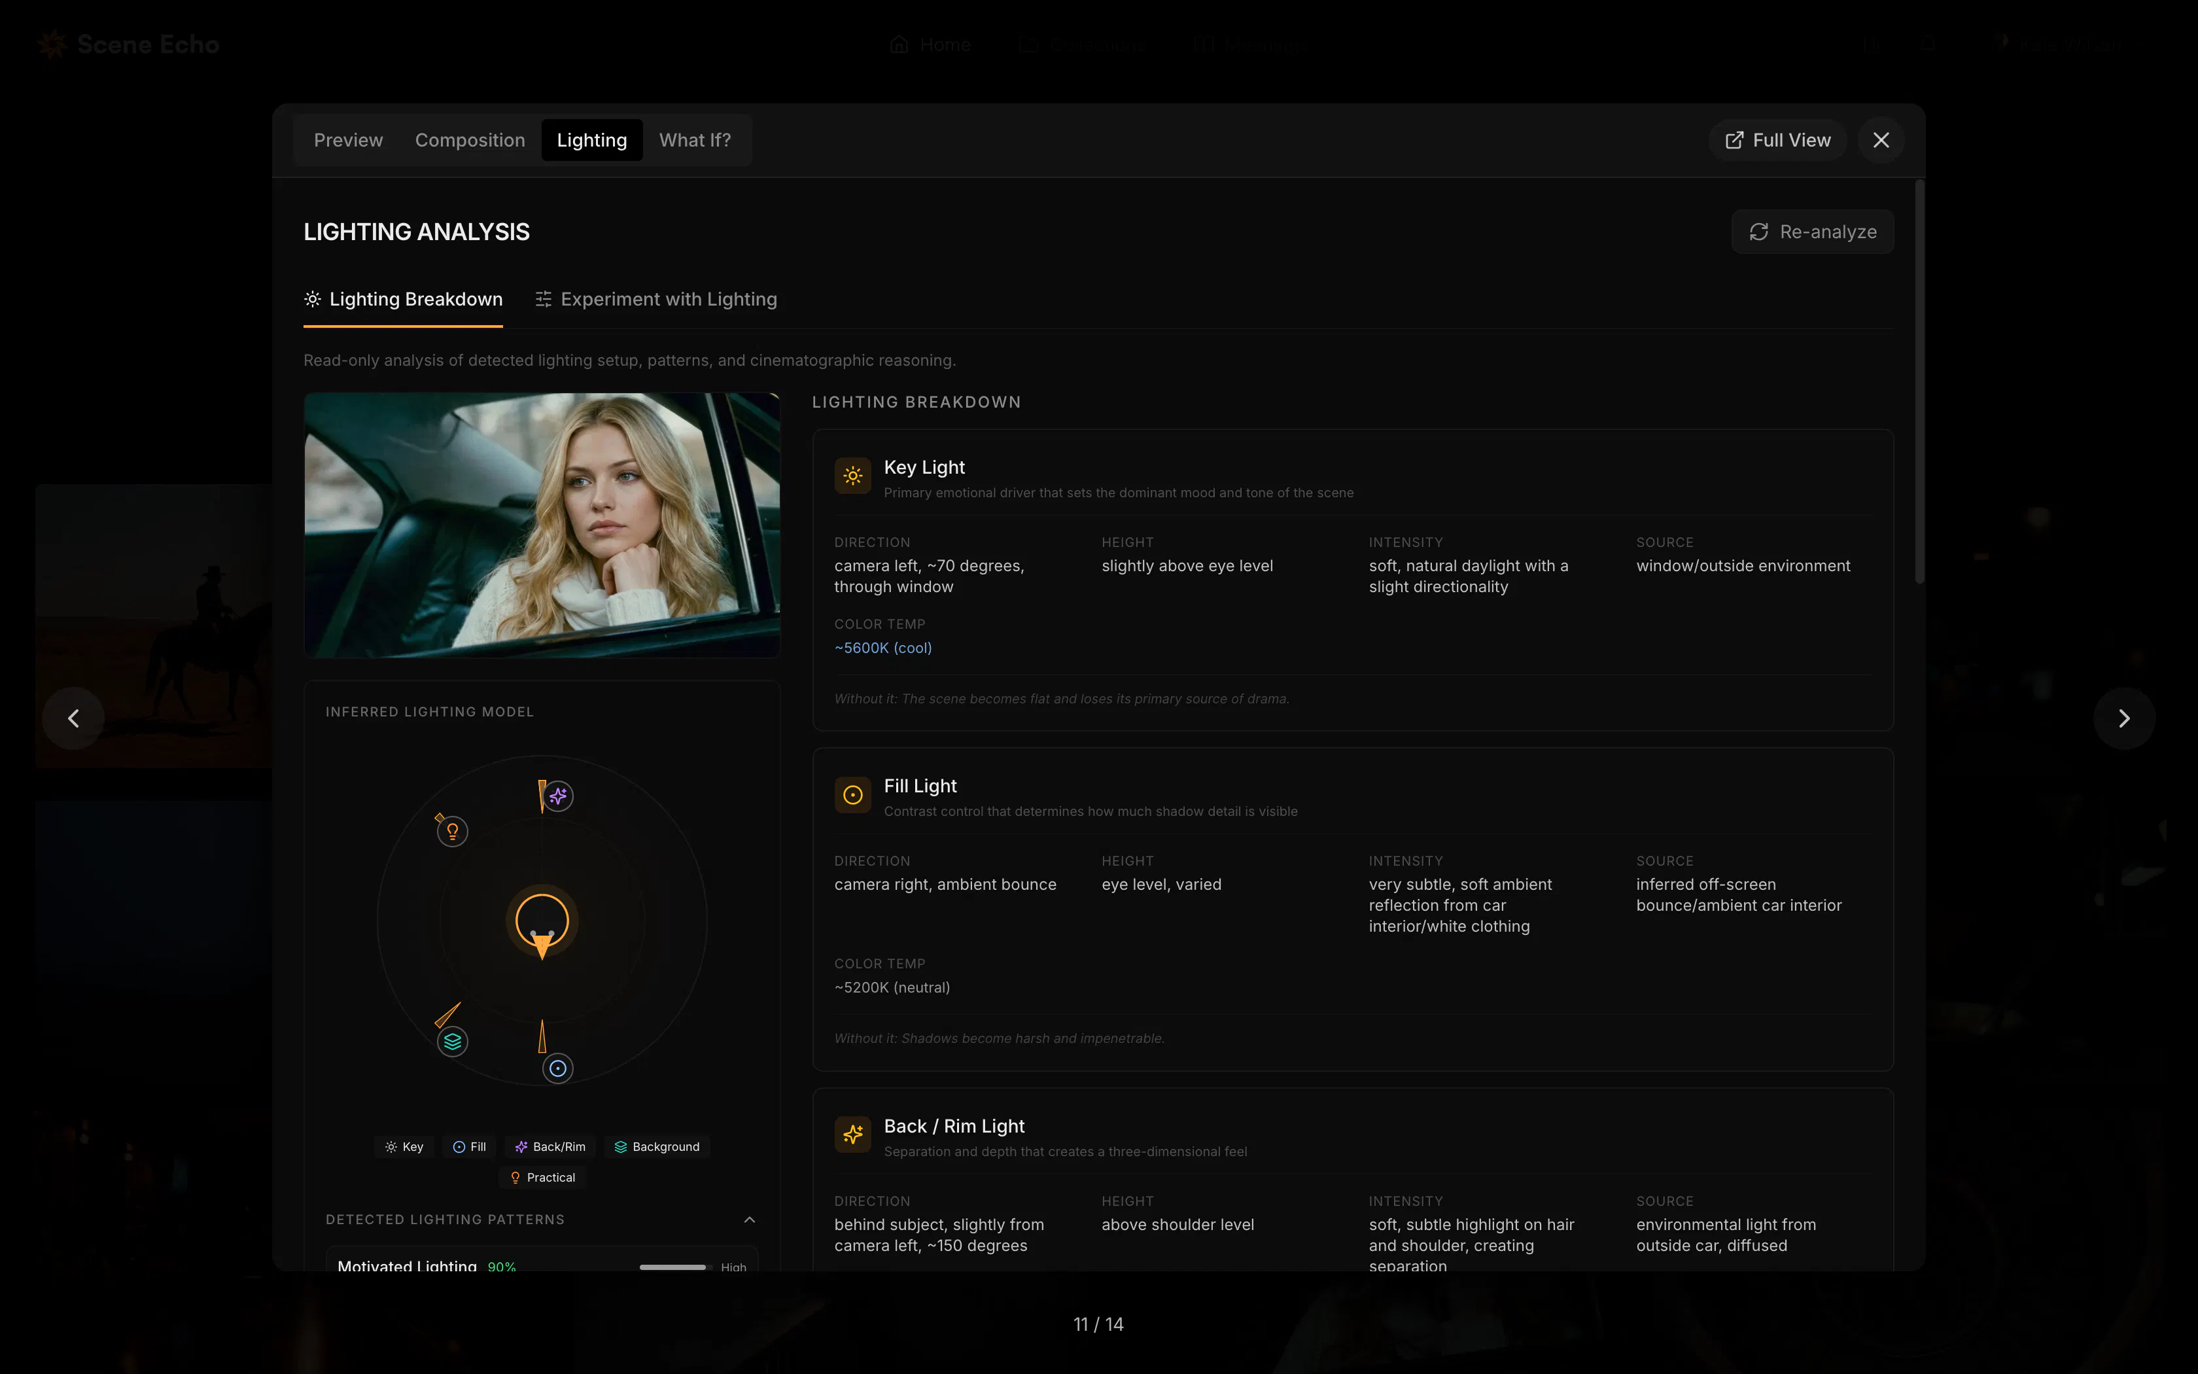Click the Key legend chip
Screen dimensions: 2198x1374
click(404, 1147)
